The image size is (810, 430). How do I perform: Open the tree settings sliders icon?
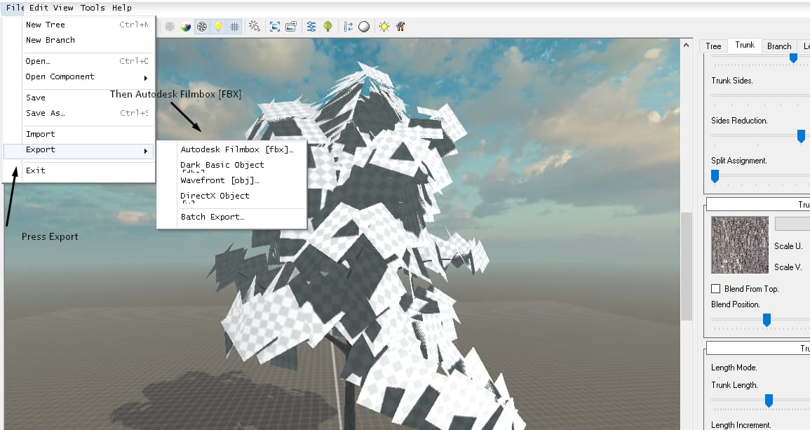(x=312, y=27)
